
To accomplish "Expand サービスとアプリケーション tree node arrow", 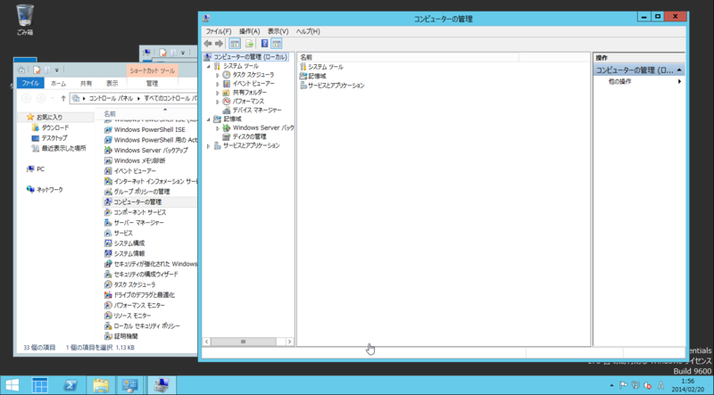I will [209, 146].
